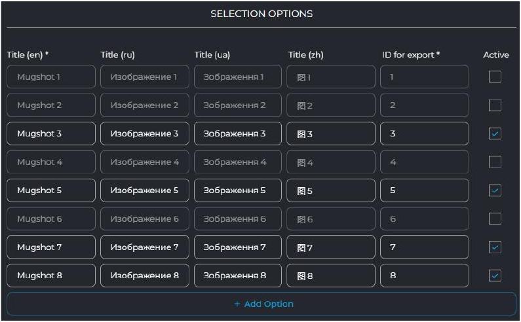Select the Ukrainian title Зображення 4
The image size is (521, 322).
[x=238, y=162]
